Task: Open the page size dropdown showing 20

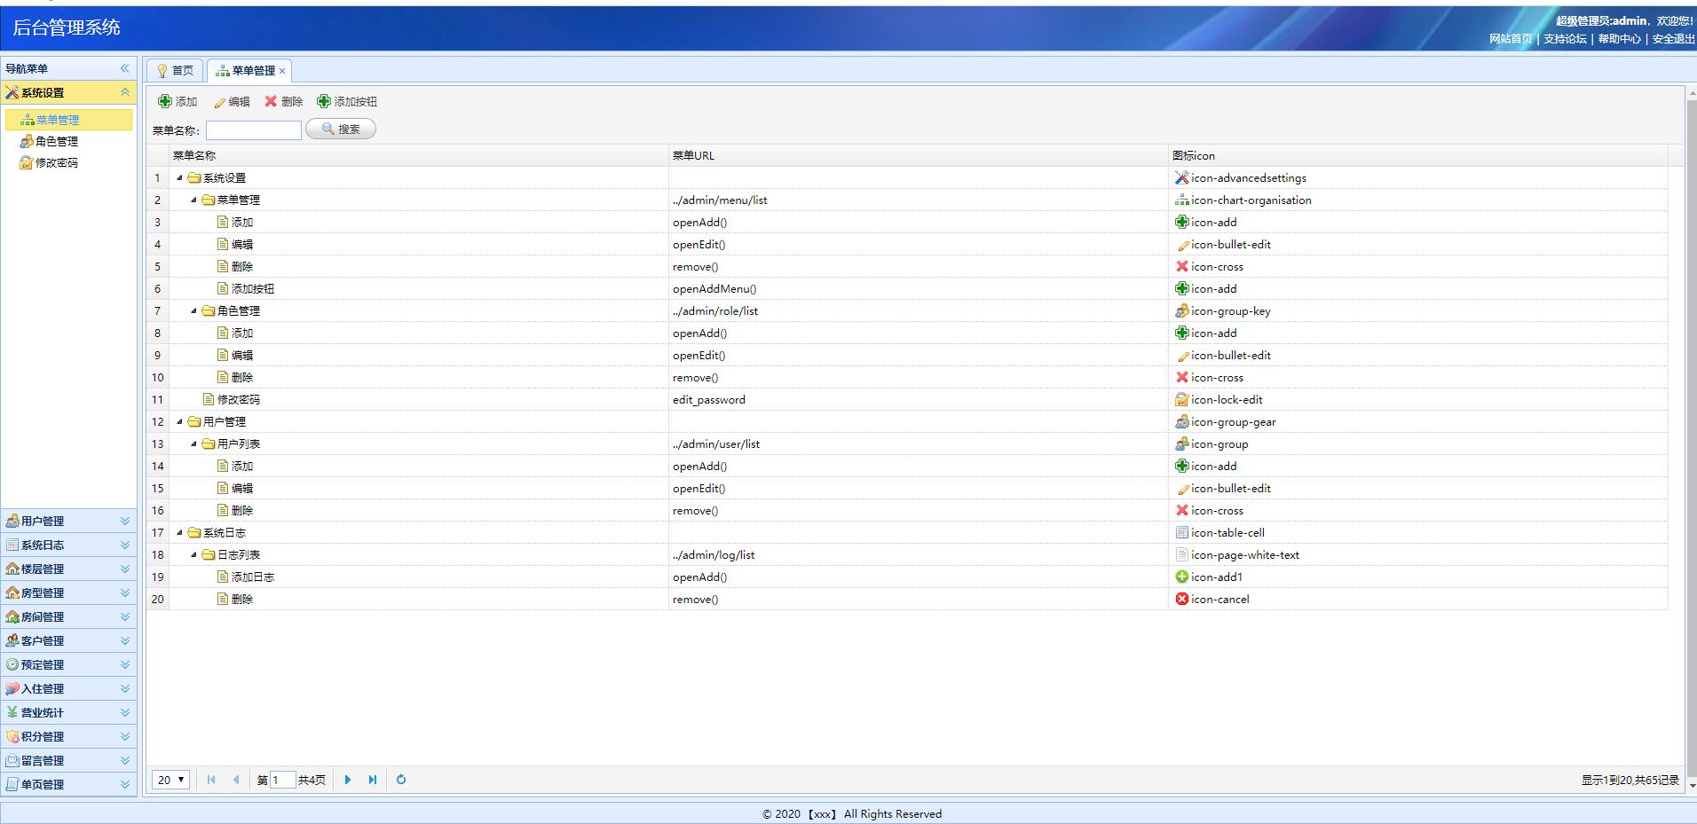Action: [x=170, y=780]
